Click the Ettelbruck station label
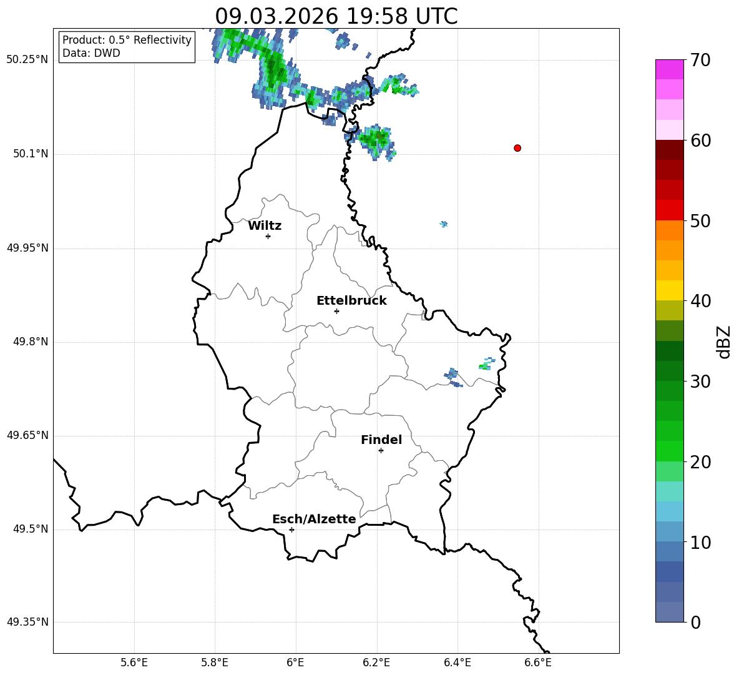The height and width of the screenshot is (675, 739). point(351,301)
